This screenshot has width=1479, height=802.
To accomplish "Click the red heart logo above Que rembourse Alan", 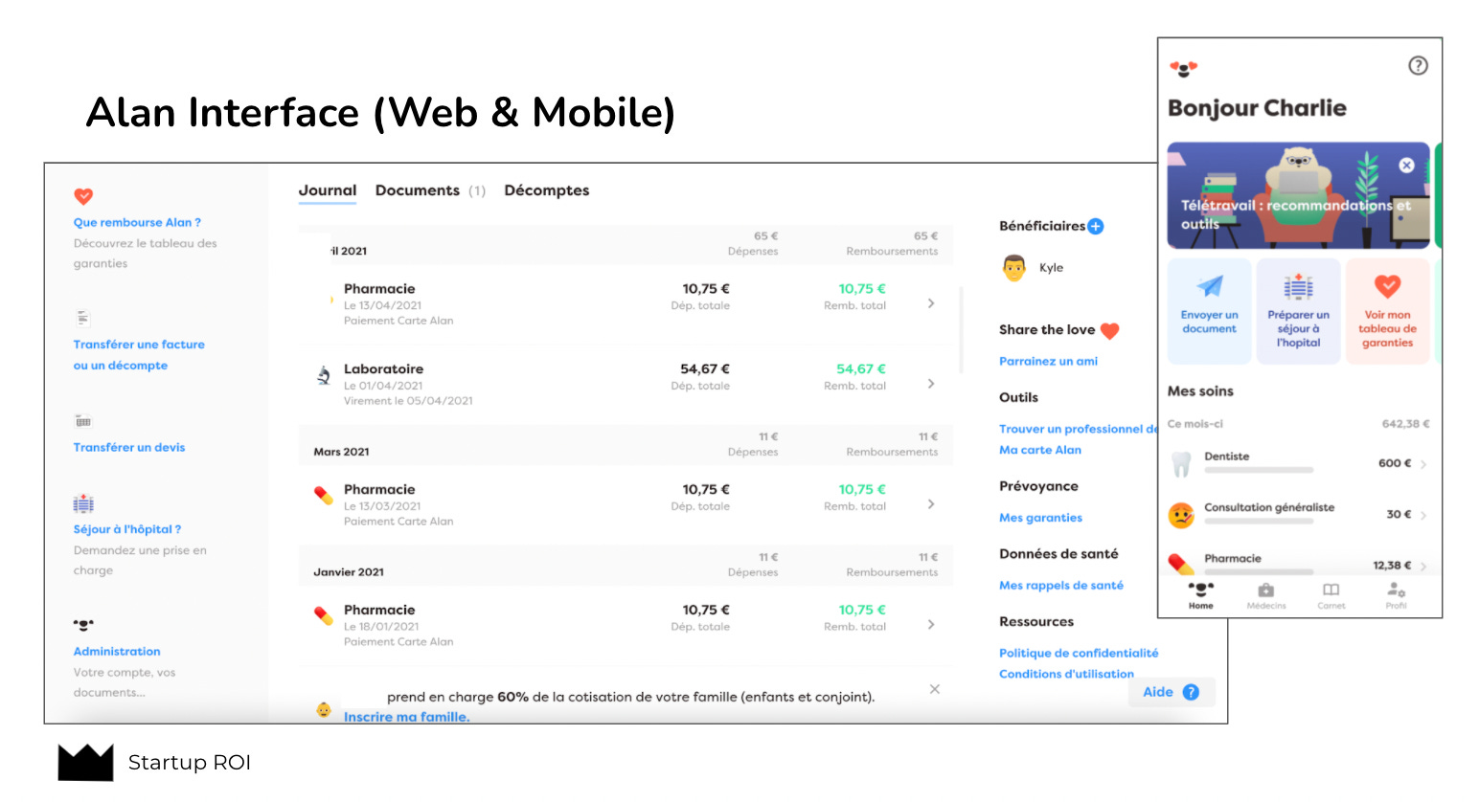I will (83, 196).
